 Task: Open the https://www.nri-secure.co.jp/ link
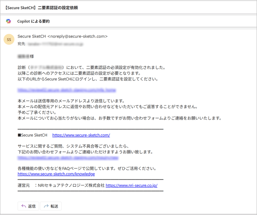(x=132, y=185)
